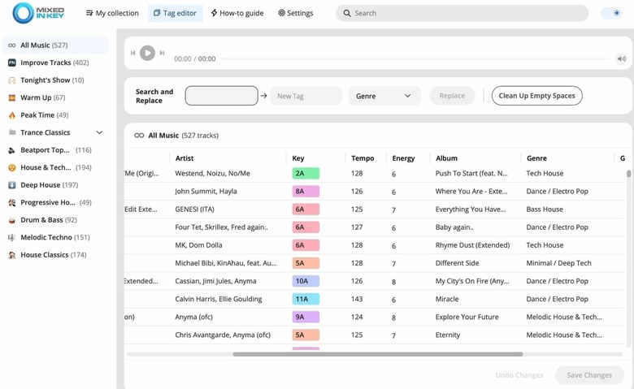
Task: Click the Drum & Bass playlist icon
Action: coord(12,220)
